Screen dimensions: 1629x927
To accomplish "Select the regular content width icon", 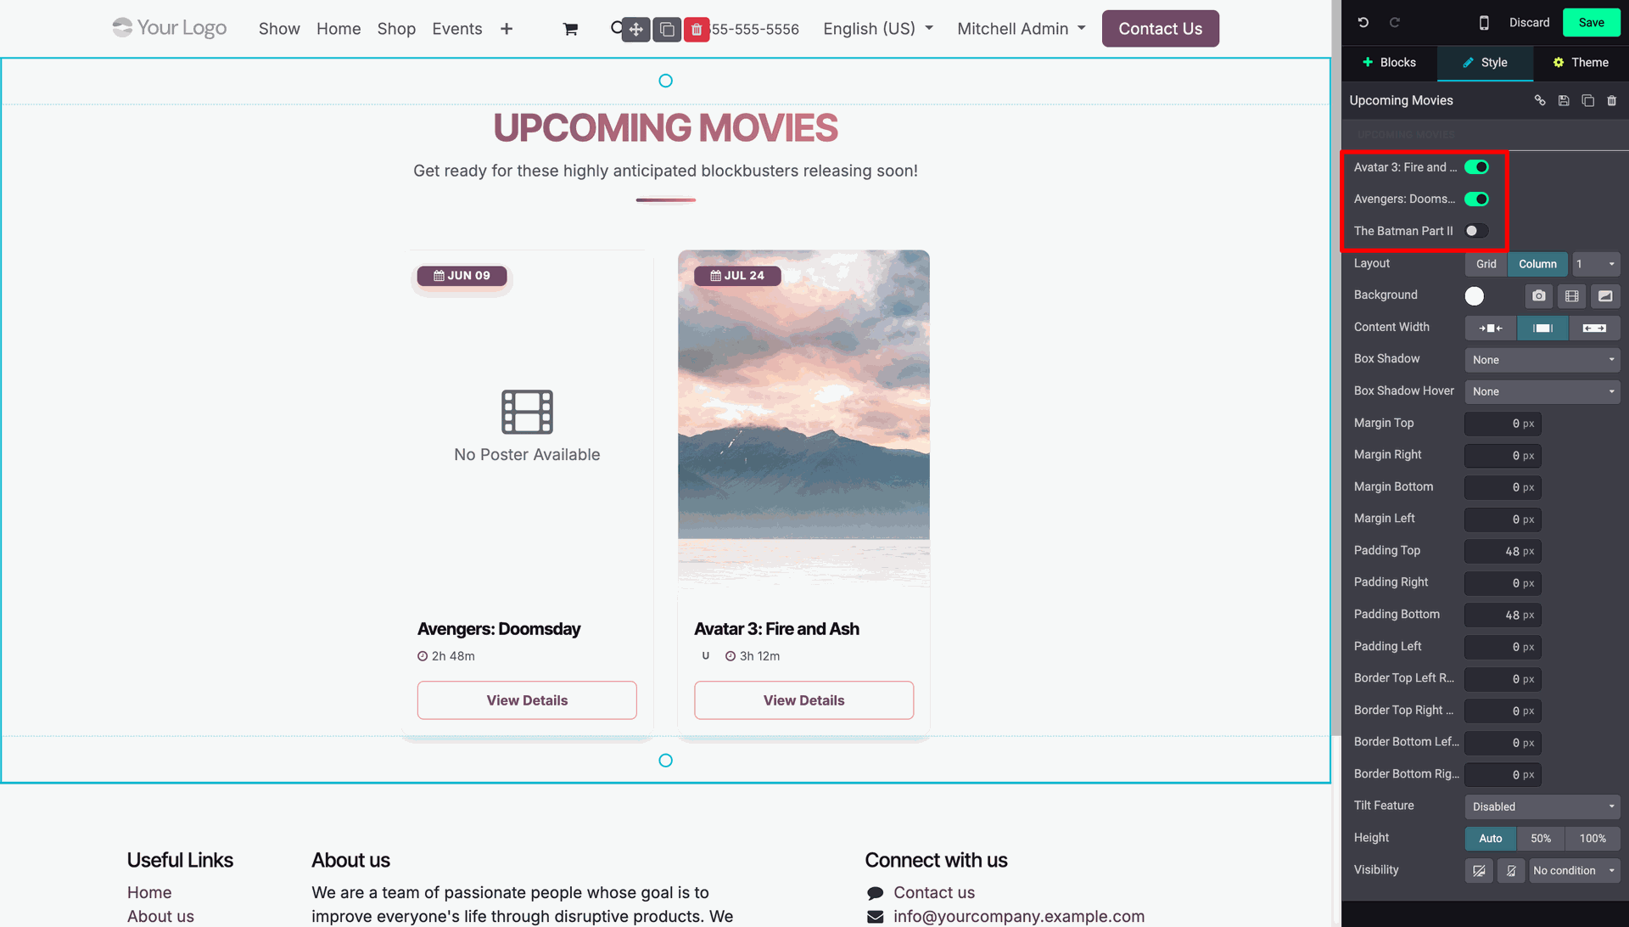I will coord(1542,328).
